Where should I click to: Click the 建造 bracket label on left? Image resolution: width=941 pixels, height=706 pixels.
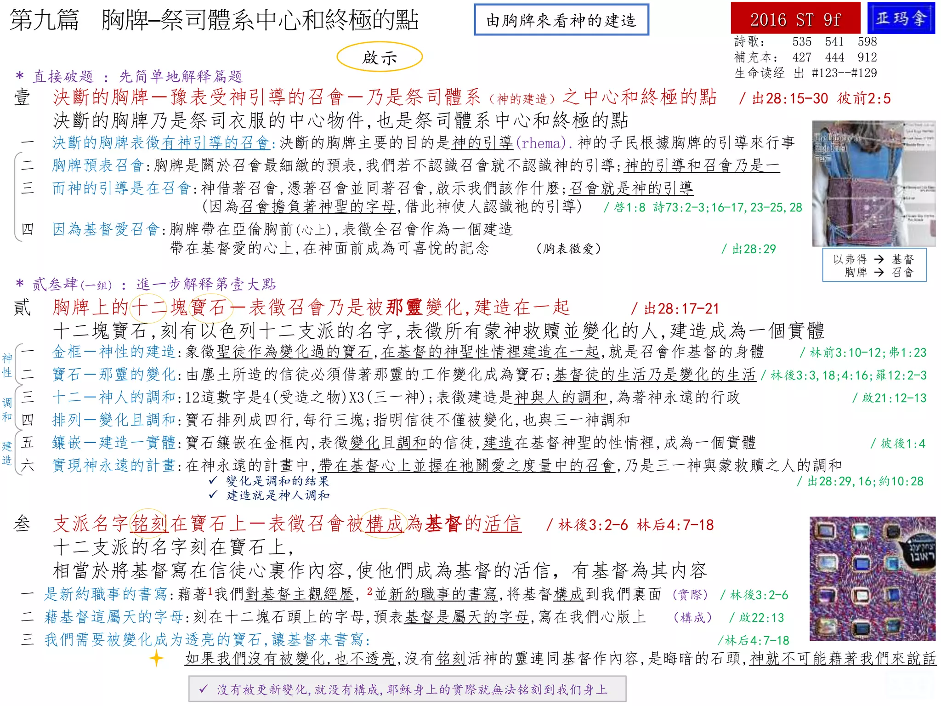tap(7, 453)
